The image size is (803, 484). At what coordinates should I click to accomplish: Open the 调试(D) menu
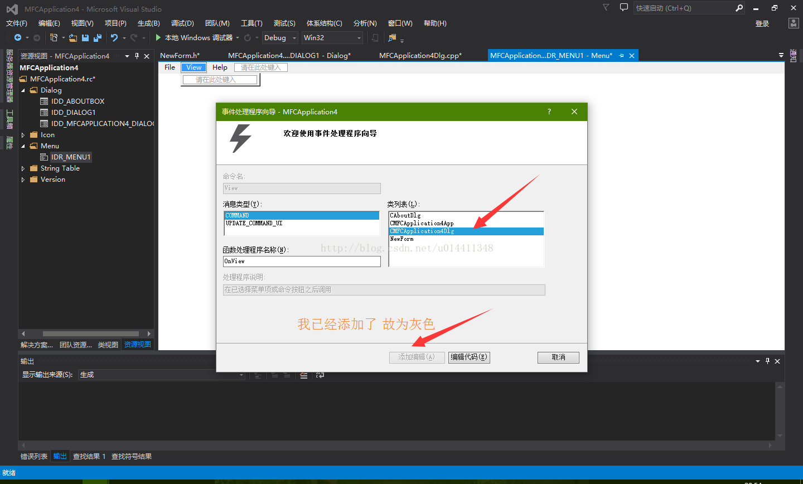click(182, 23)
